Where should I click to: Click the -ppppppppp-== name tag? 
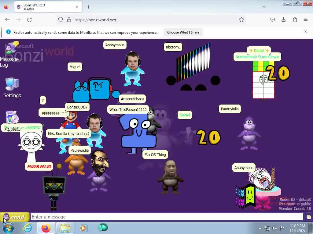click(53, 113)
